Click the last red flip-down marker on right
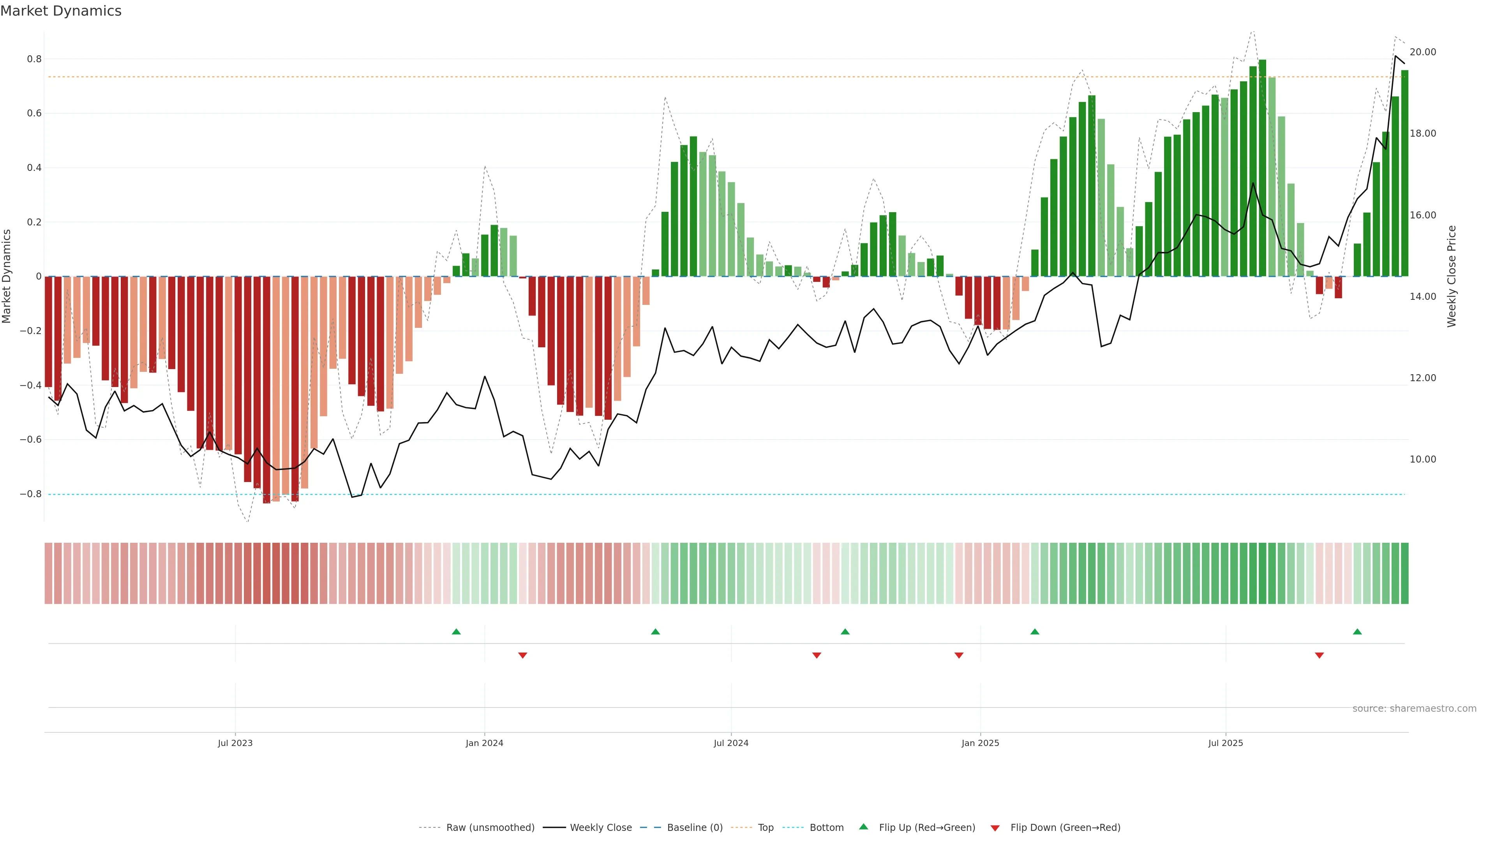1496x841 pixels. point(1319,655)
